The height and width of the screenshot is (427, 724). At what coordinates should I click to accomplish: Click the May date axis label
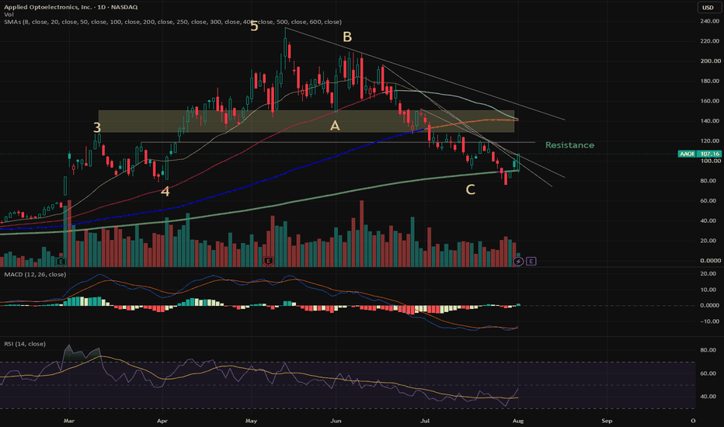pos(251,421)
